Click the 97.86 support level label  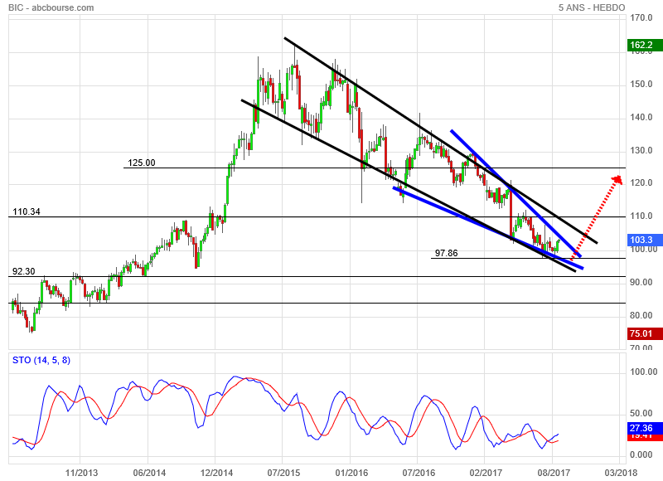pos(446,253)
